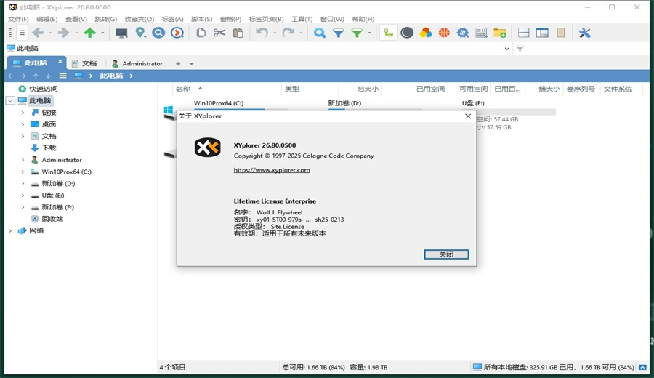Click the blue funnel filter icon
Viewport: 654px width, 378px height.
coord(339,33)
